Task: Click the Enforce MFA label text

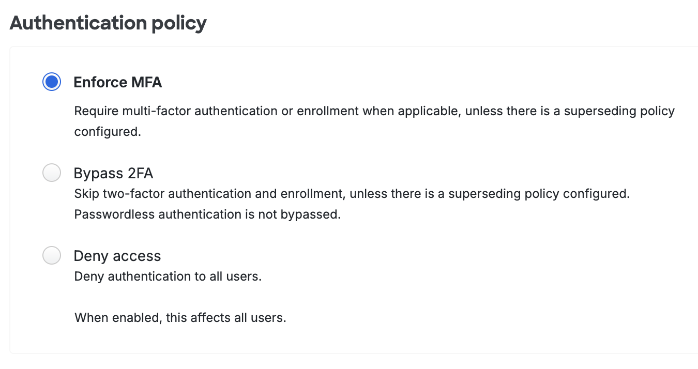Action: point(118,82)
